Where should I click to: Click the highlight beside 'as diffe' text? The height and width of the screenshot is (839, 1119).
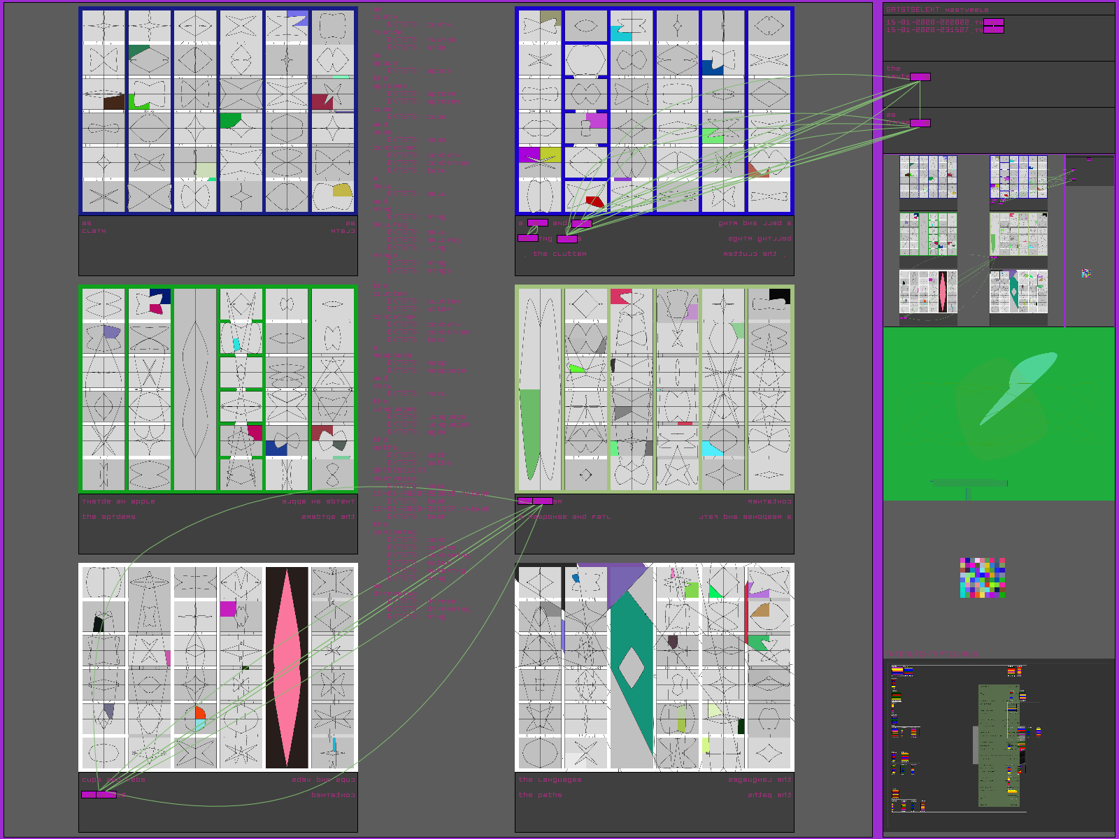[920, 123]
